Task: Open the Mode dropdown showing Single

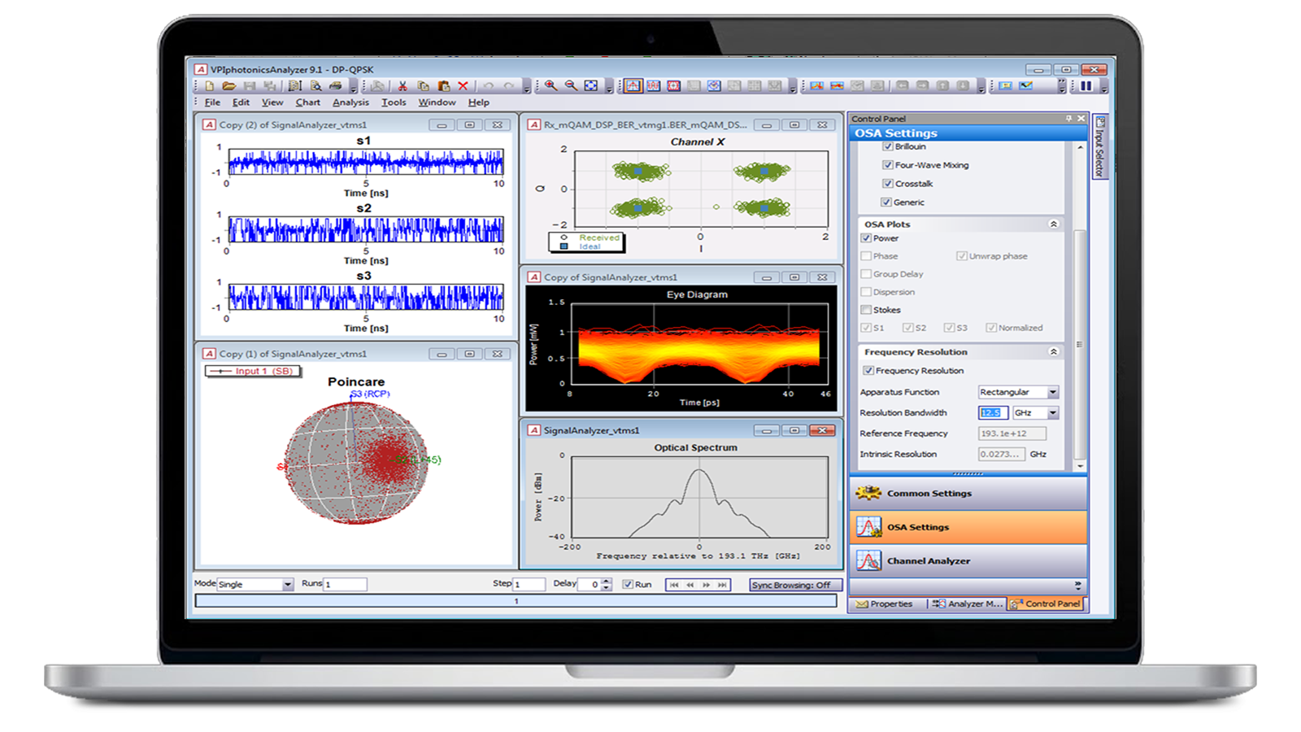Action: [288, 585]
